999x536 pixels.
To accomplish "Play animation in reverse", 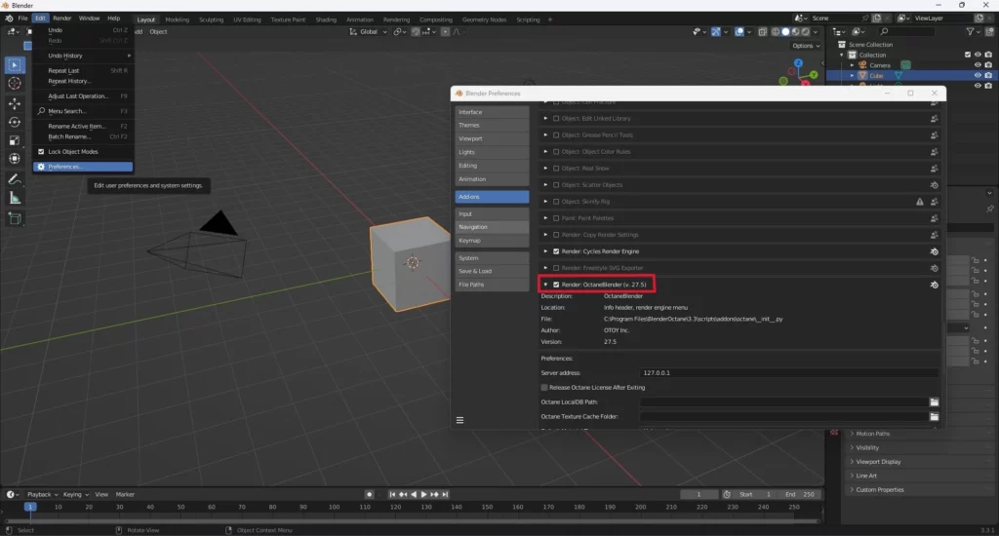I will click(414, 495).
